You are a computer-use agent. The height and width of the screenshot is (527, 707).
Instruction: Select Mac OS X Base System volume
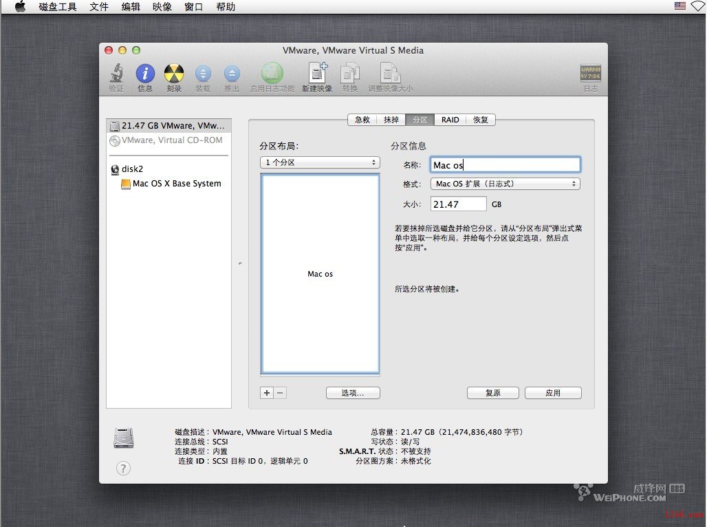(x=168, y=184)
